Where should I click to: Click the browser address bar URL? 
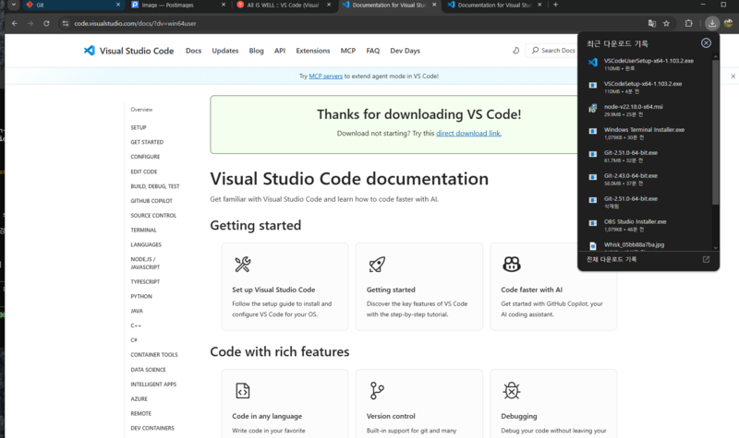coord(135,23)
